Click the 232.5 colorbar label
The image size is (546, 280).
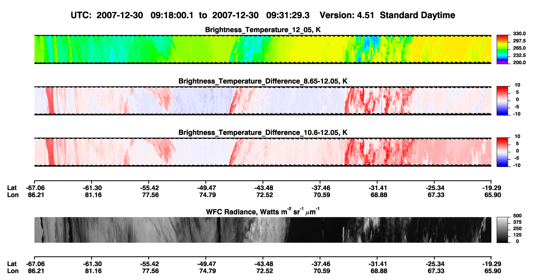tap(520, 55)
